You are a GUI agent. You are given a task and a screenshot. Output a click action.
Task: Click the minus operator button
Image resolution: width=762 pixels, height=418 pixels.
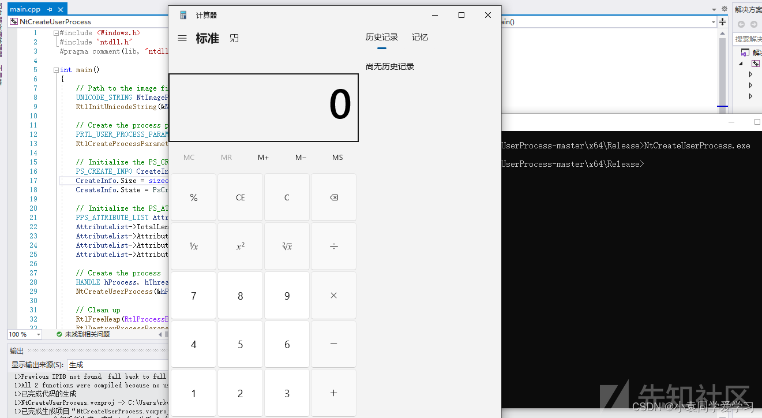pyautogui.click(x=333, y=344)
